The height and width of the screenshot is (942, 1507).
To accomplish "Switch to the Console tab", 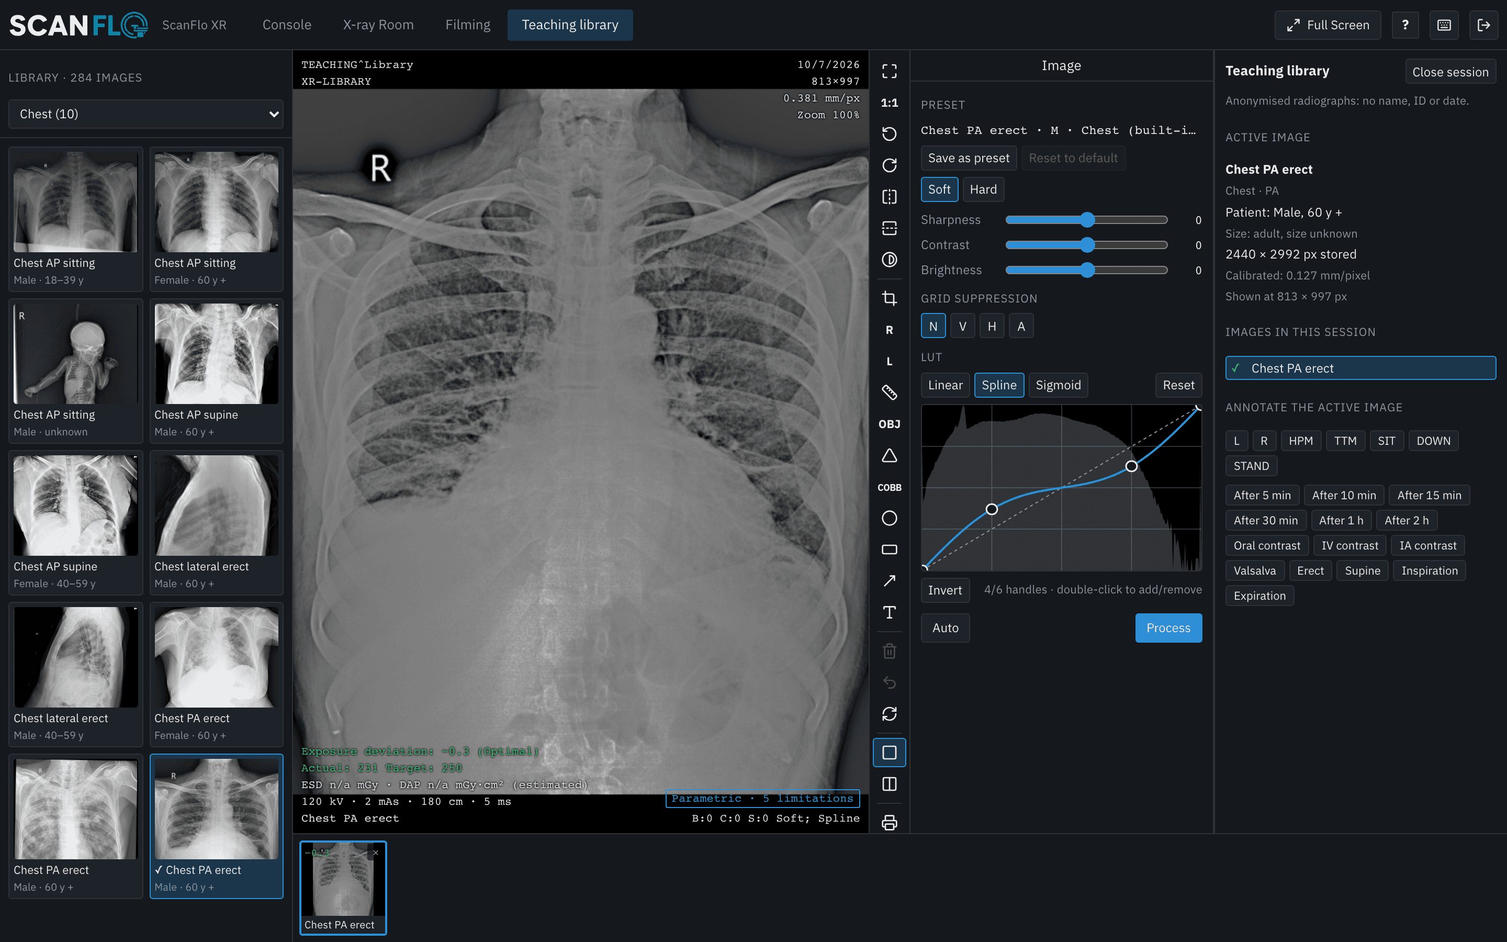I will pos(286,25).
